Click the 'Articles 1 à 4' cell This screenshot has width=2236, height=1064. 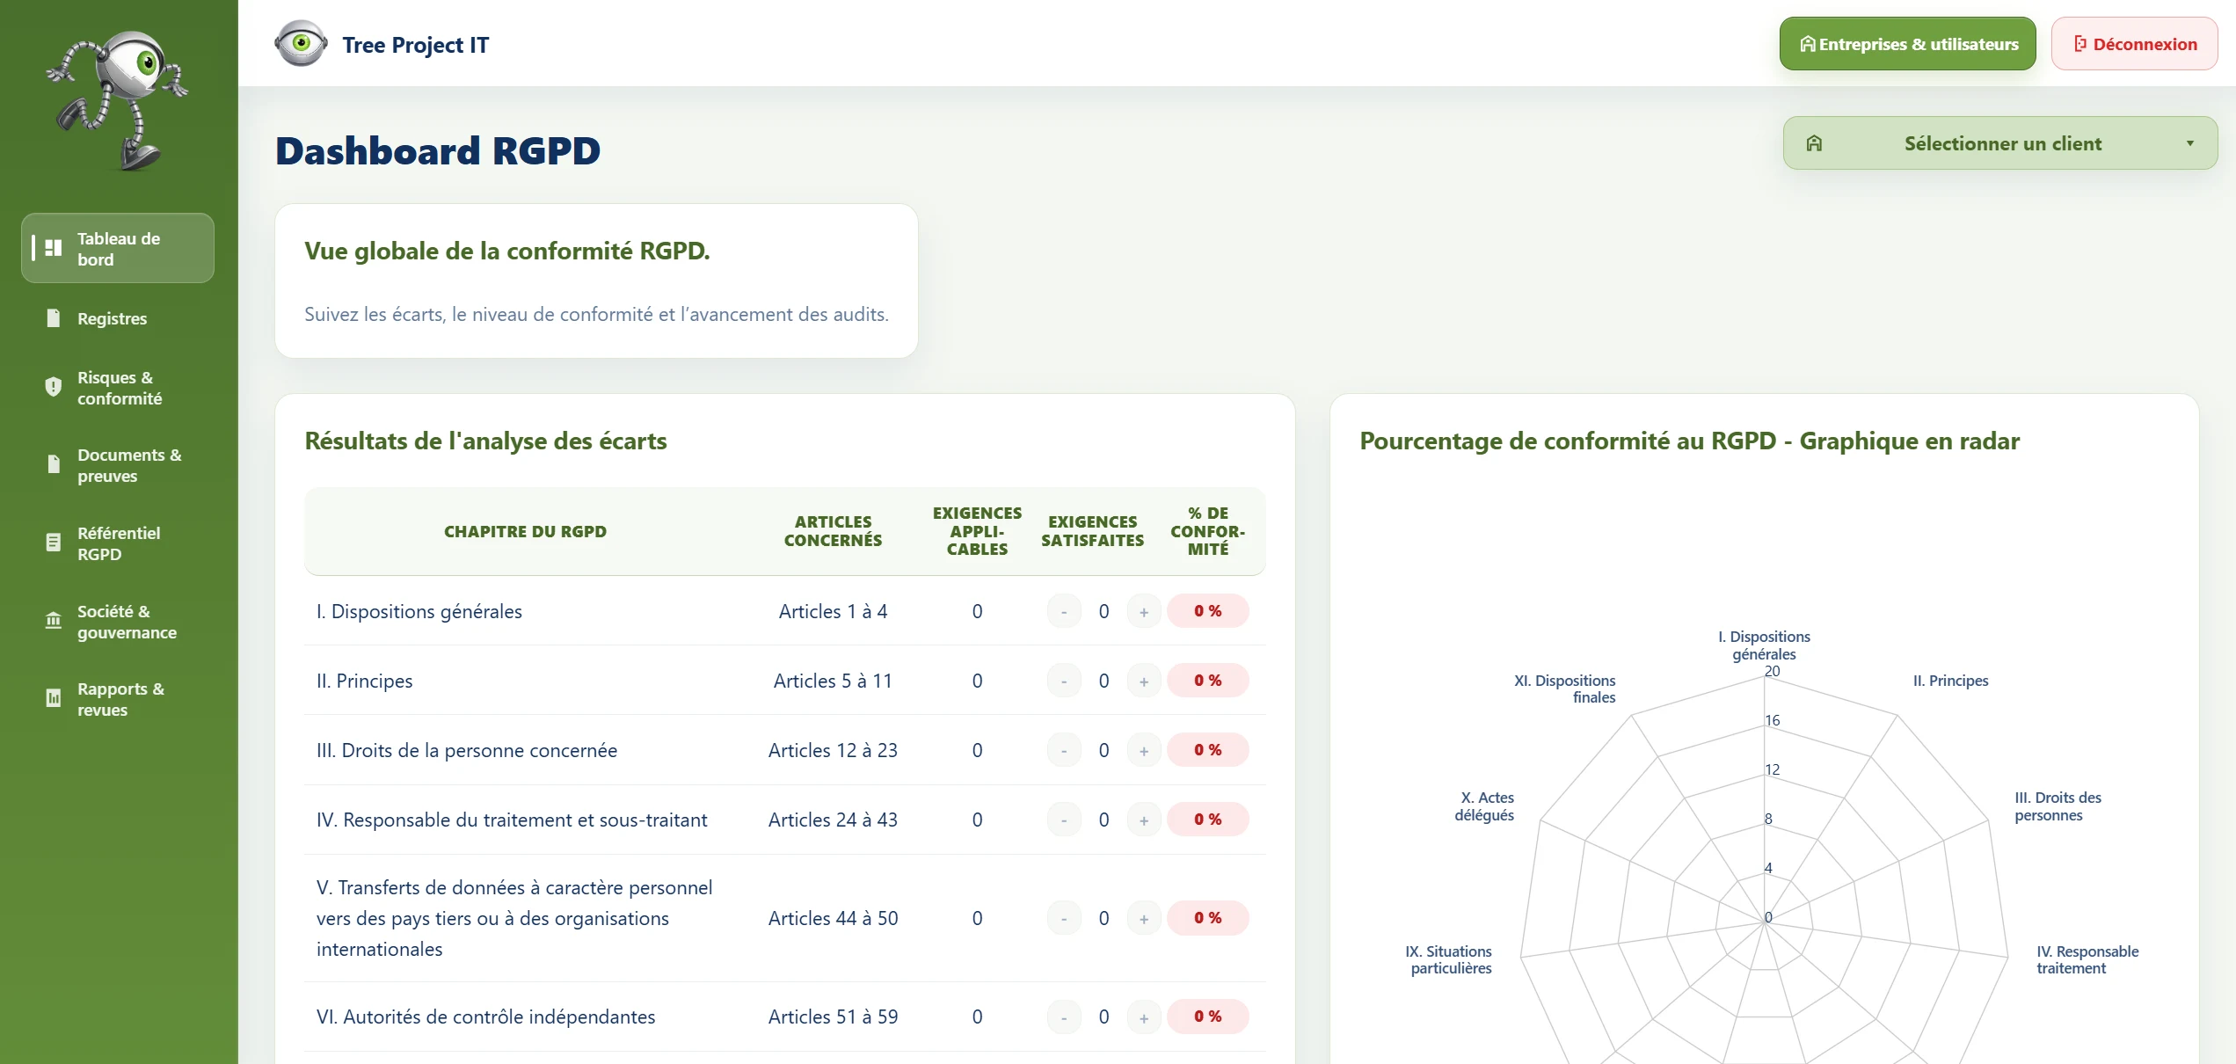pos(833,611)
